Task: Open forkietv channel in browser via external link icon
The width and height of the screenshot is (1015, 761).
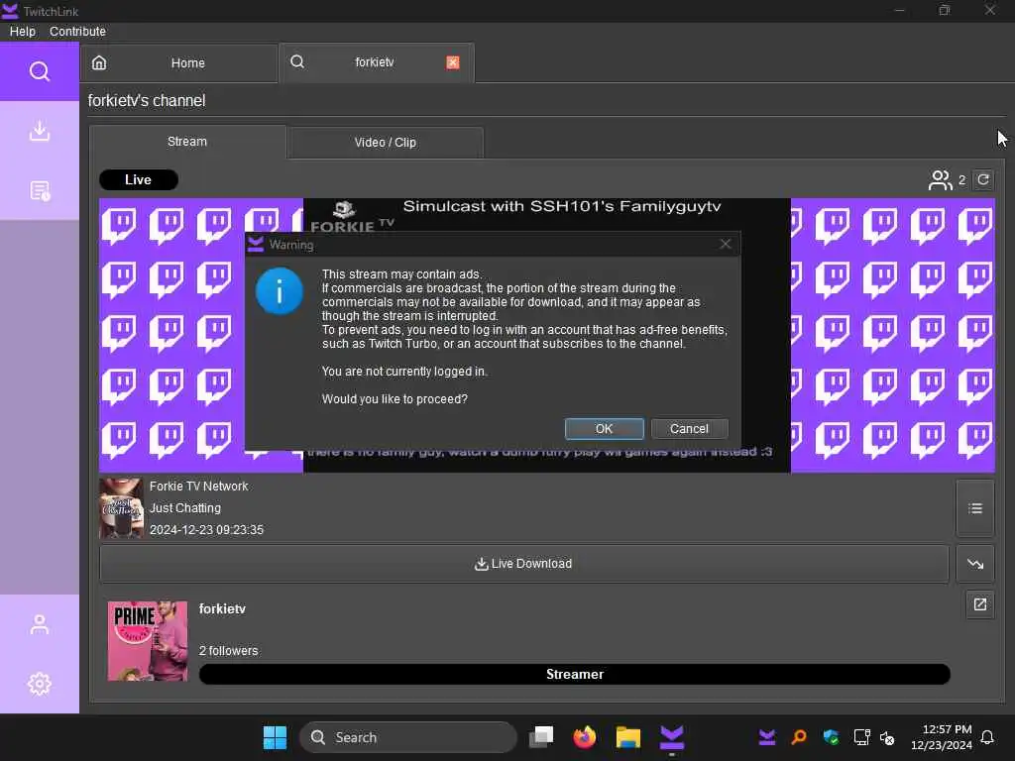Action: pos(980,604)
